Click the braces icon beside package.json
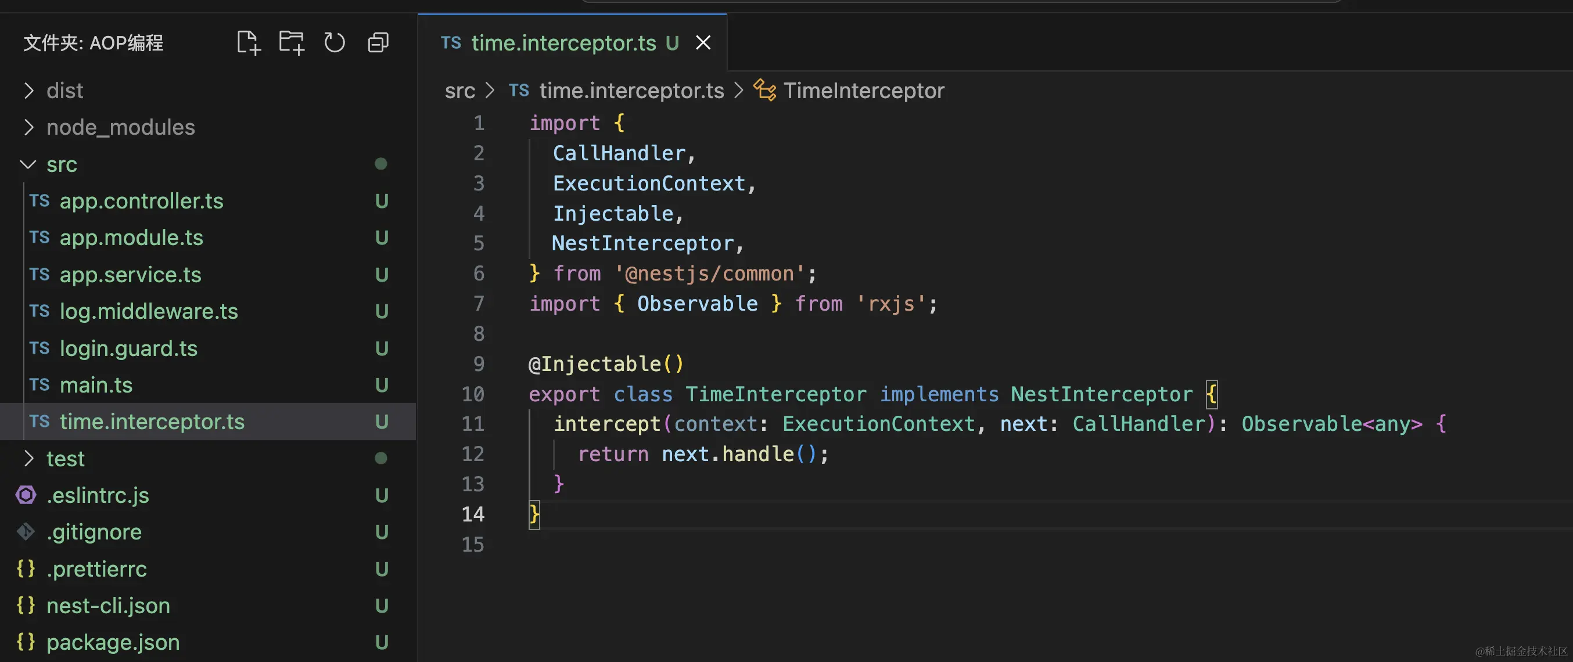This screenshot has height=662, width=1573. 26,642
